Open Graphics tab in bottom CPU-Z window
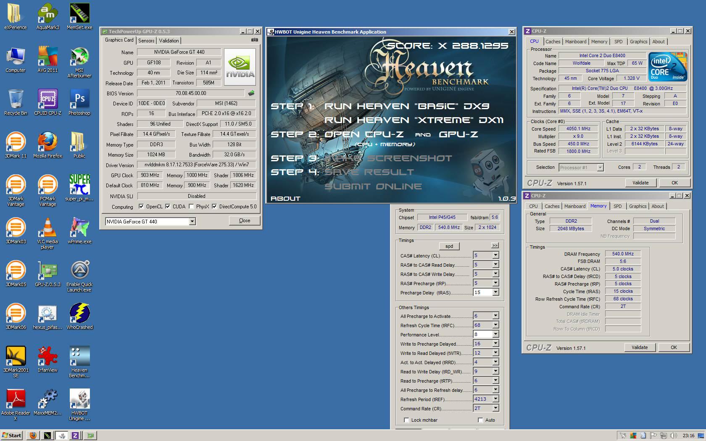 click(638, 206)
